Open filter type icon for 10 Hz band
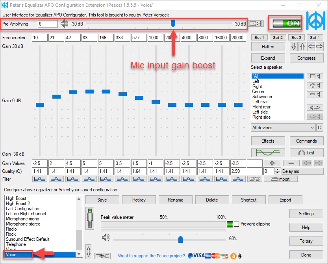Image resolution: width=328 pixels, height=264 pixels. click(x=39, y=179)
